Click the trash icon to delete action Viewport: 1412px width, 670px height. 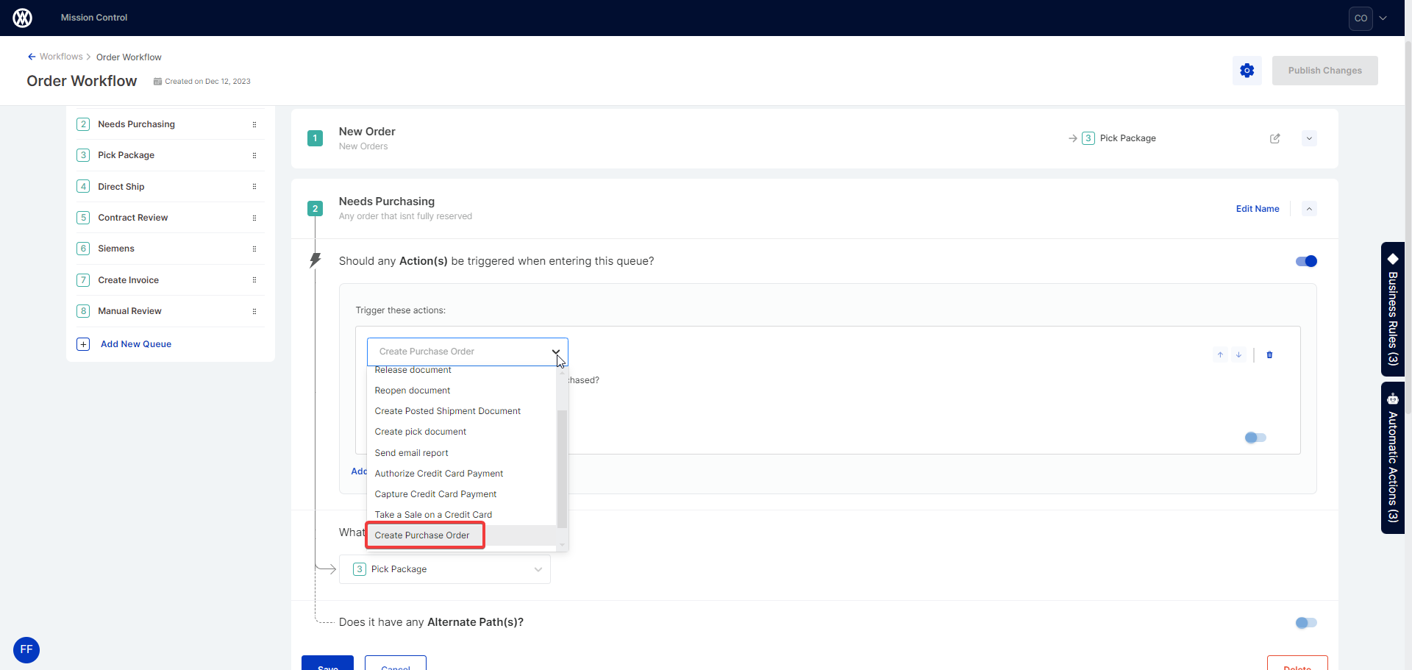pos(1269,355)
